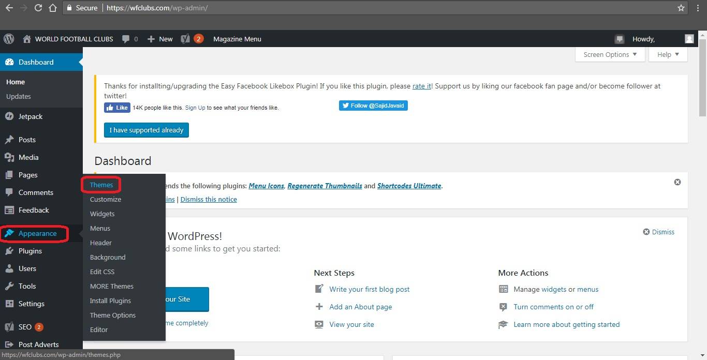This screenshot has width=707, height=360.
Task: Click the browser back arrow
Action: [x=9, y=8]
